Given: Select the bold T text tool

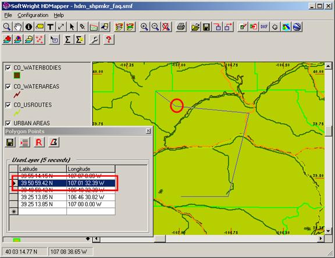Looking at the screenshot, I should 51,27.
